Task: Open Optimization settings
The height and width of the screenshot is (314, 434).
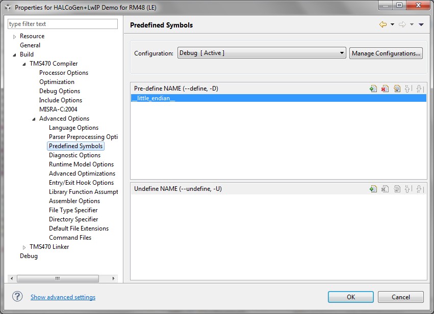Action: (x=57, y=82)
